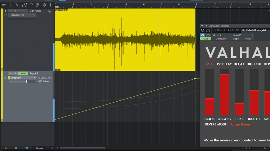Screen dimensions: 270x151
Task: Toggle Track 2 Read automation mode
Action: [x=23, y=73]
